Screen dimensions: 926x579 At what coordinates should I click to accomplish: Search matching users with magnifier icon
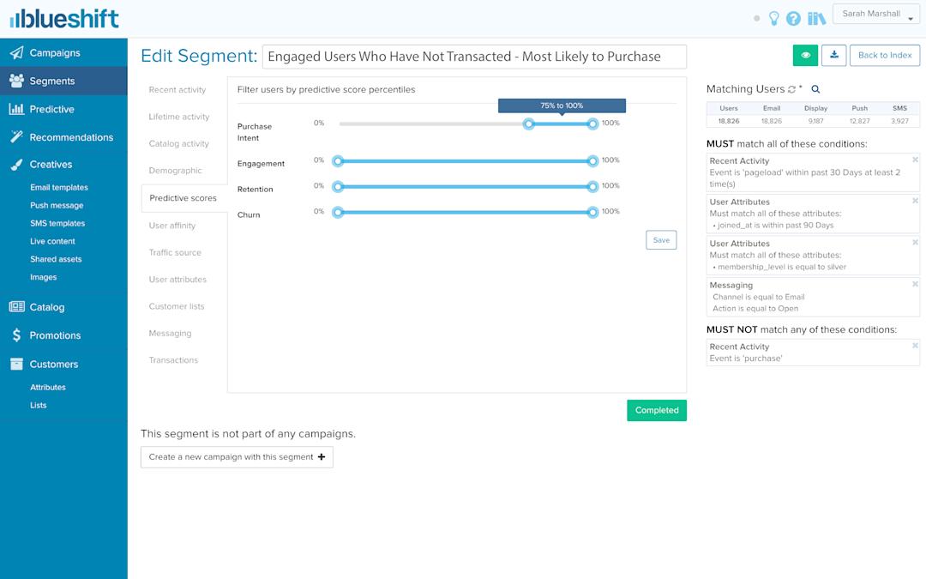tap(815, 89)
